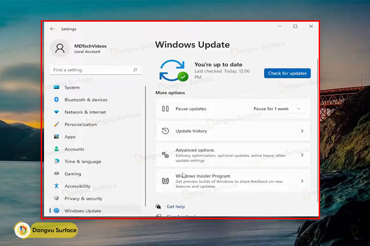The height and width of the screenshot is (246, 370).
Task: Click the pause bars icon
Action: 165,109
